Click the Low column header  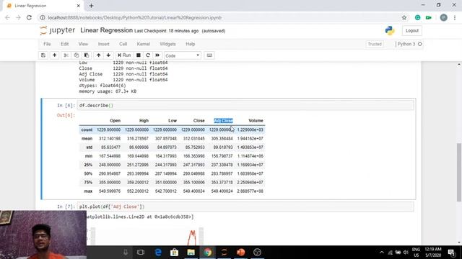(173, 121)
